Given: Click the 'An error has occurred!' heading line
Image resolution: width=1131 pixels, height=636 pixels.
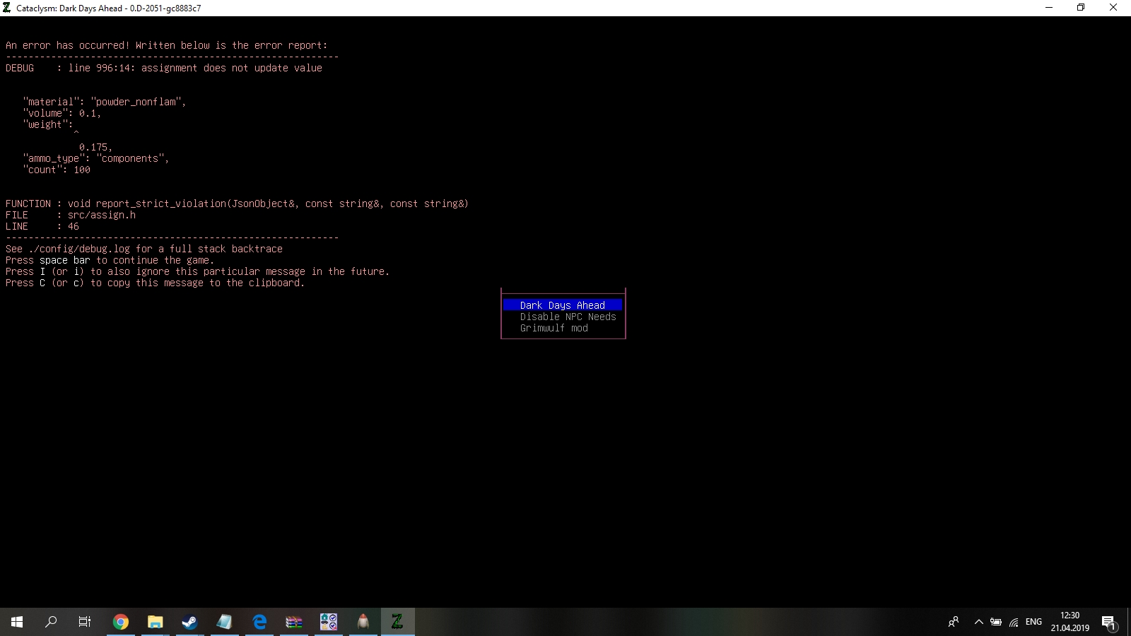Looking at the screenshot, I should pyautogui.click(x=166, y=45).
